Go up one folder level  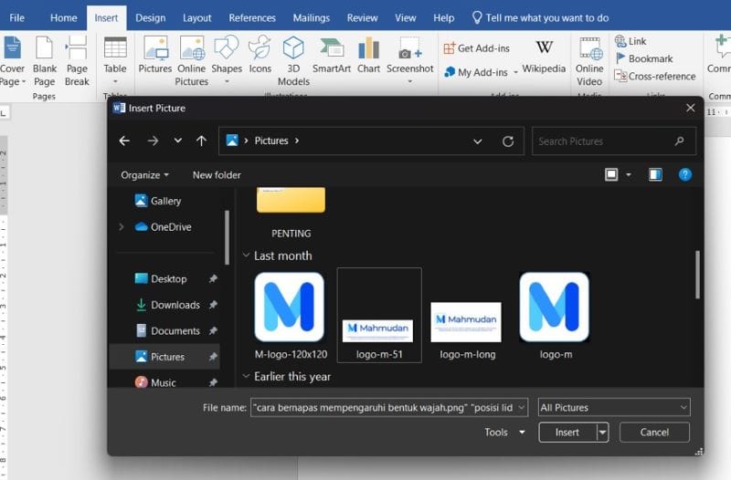tap(201, 141)
